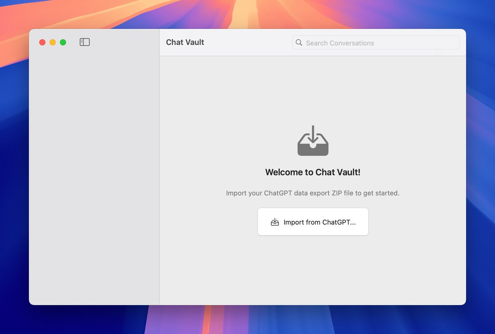Click the Welcome to Chat Vault heading
This screenshot has width=495, height=334.
point(313,172)
